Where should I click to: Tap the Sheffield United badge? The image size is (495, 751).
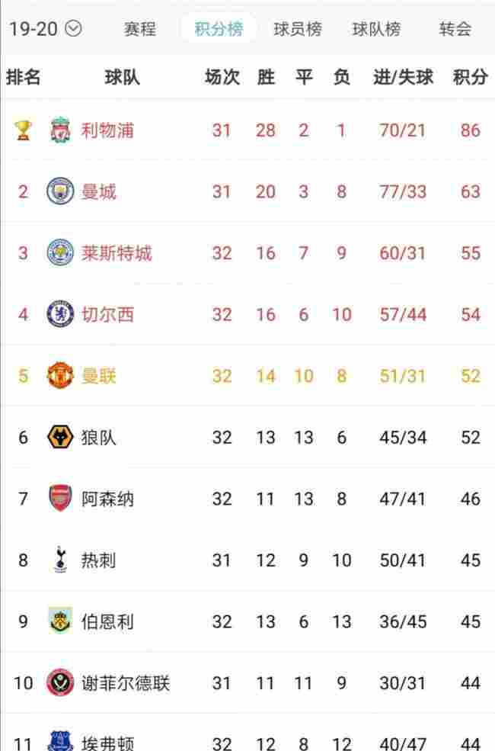(x=60, y=682)
